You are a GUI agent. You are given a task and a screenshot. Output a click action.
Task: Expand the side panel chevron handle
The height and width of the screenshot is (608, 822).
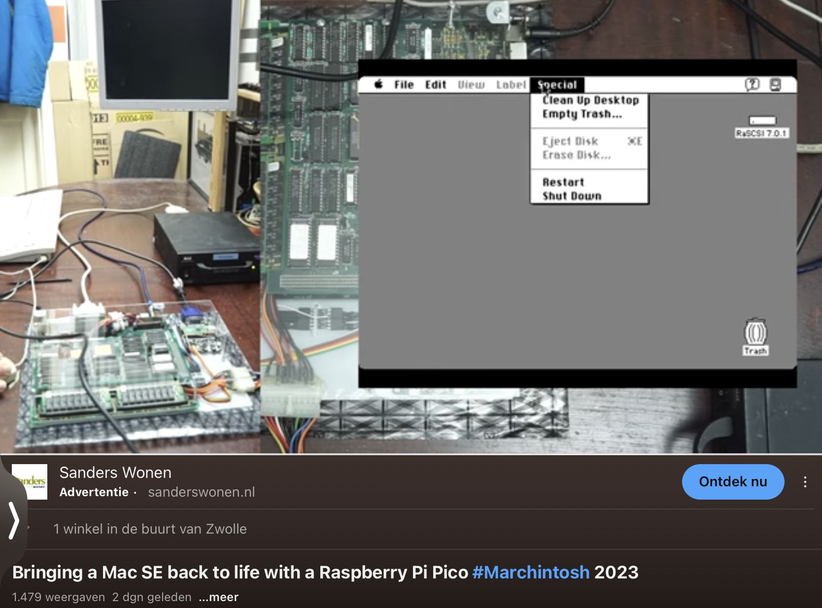(14, 520)
